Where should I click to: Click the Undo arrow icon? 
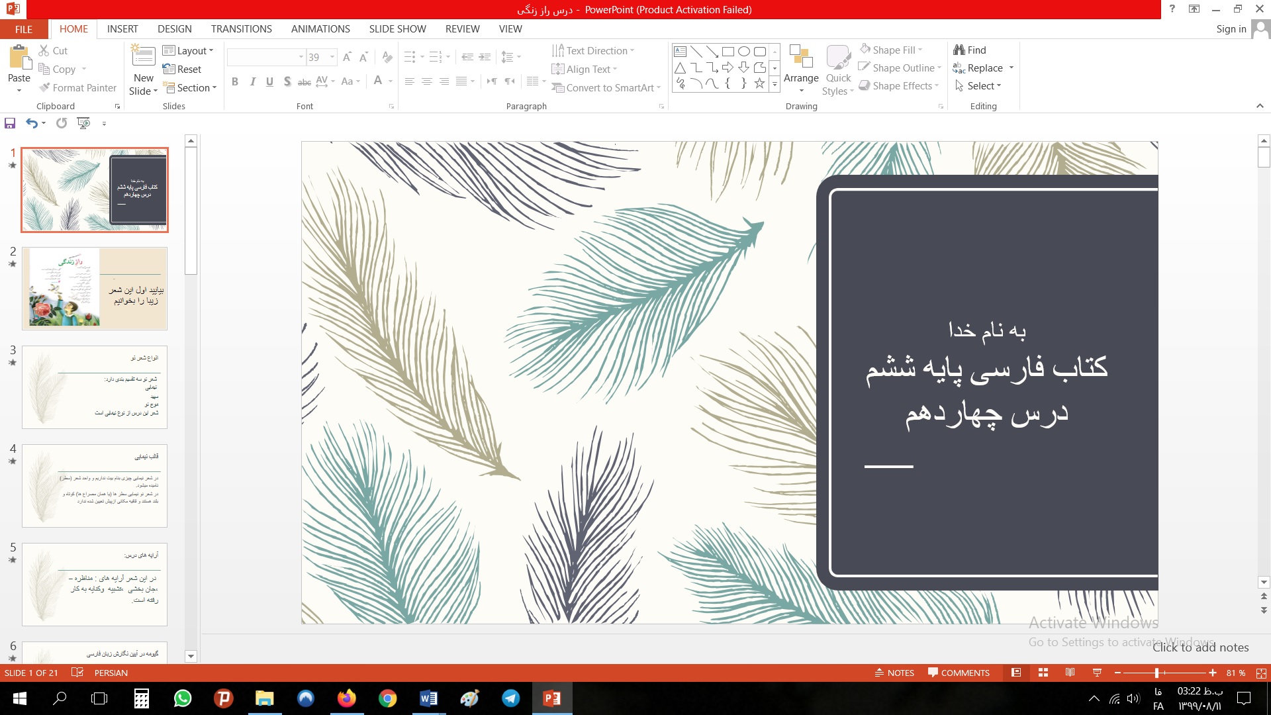(31, 123)
